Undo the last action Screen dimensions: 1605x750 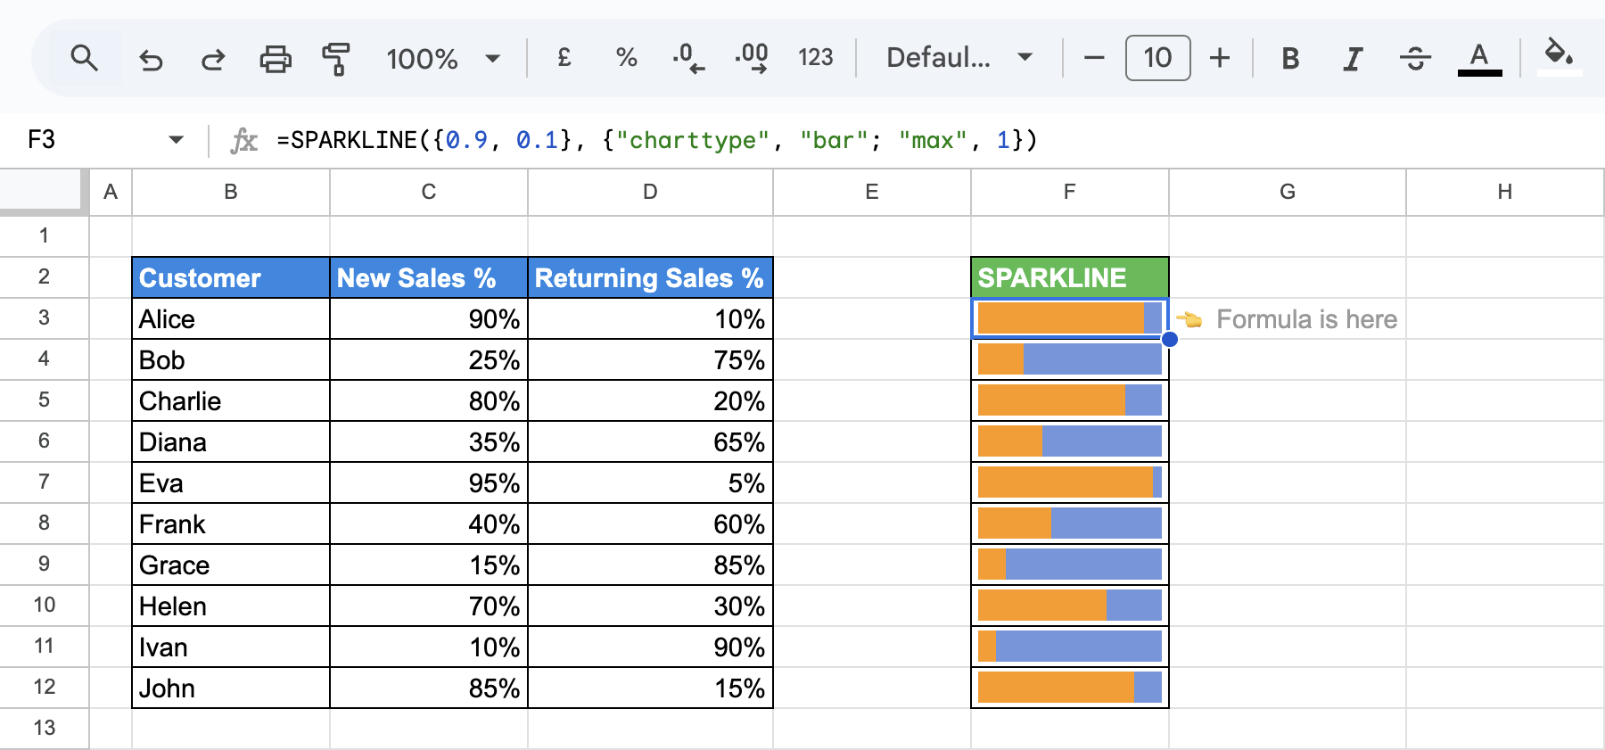151,59
